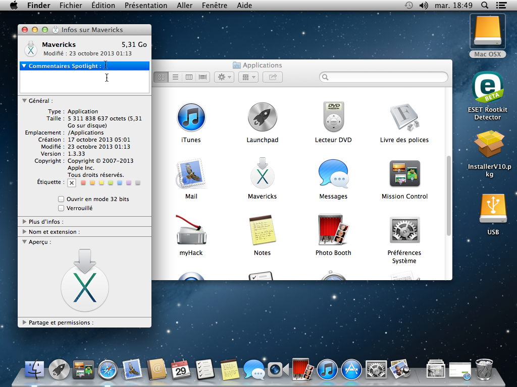Screen dimensions: 517x387
Task: Select the Mavericks installer in Applications window
Action: point(263,173)
